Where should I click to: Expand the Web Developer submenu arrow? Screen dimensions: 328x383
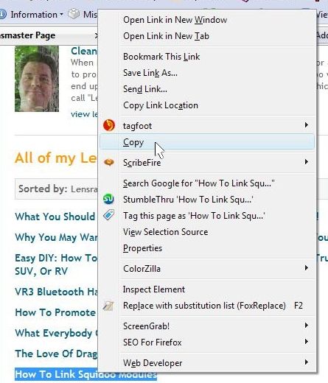pos(307,362)
